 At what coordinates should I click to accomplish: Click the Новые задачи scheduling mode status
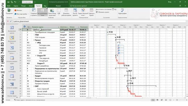[x=30, y=100]
